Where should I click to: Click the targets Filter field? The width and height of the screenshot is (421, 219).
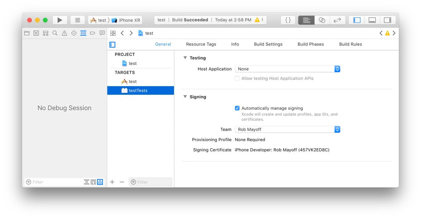pos(150,182)
